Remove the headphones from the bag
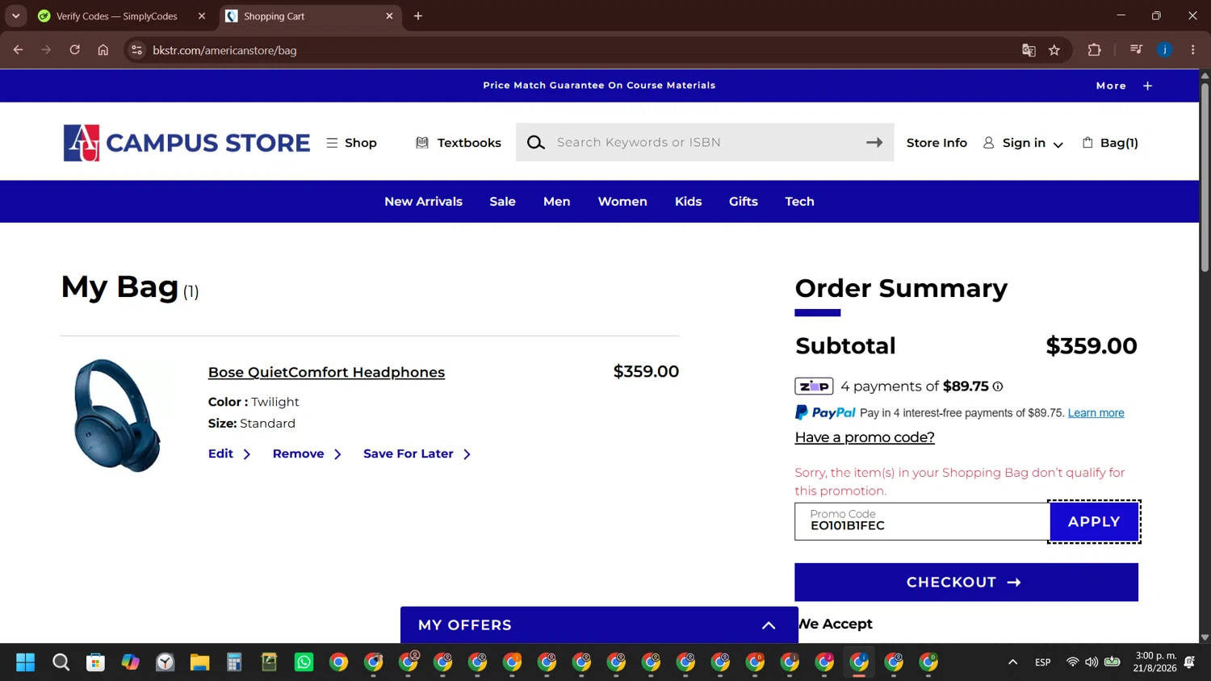Screen dimensions: 1211x681 [x=307, y=454]
